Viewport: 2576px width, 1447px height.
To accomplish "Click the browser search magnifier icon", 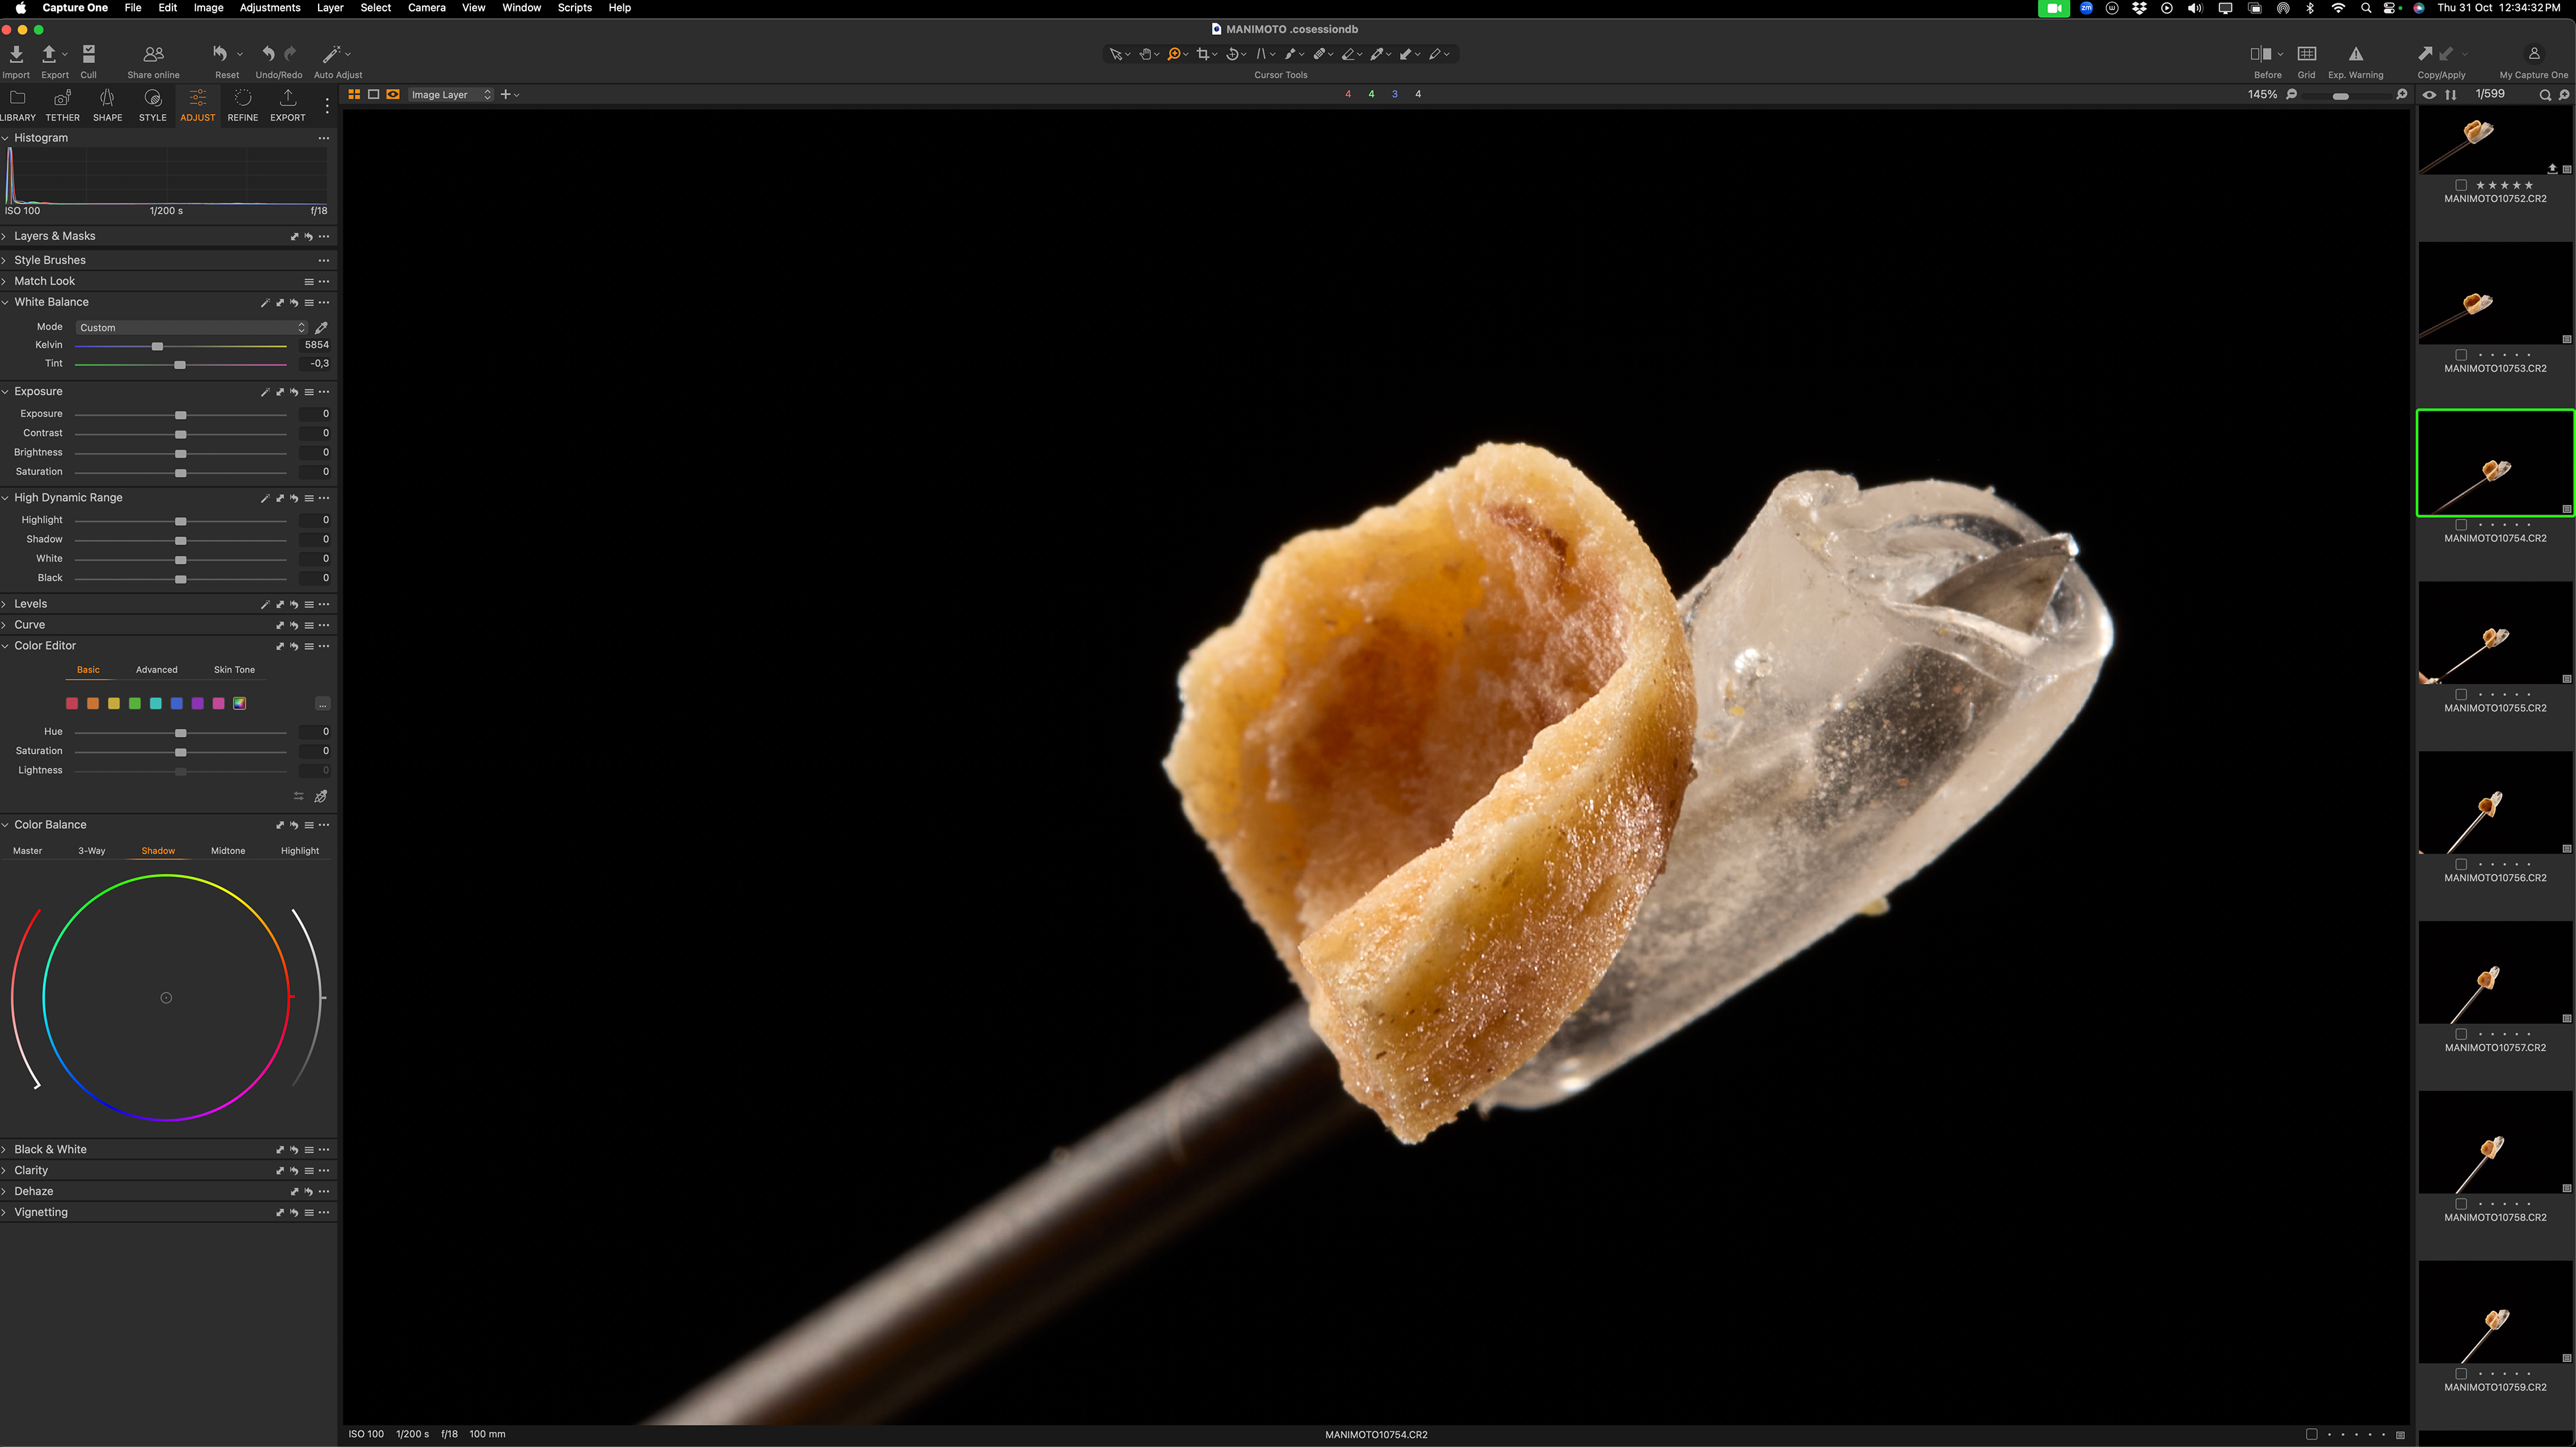I will pyautogui.click(x=2545, y=95).
